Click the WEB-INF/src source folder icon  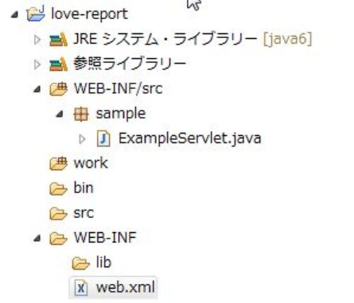tap(59, 88)
